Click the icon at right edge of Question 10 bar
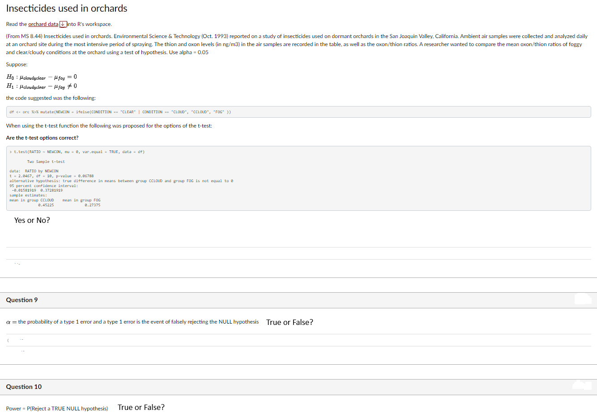Image resolution: width=597 pixels, height=418 pixels. pos(582,385)
